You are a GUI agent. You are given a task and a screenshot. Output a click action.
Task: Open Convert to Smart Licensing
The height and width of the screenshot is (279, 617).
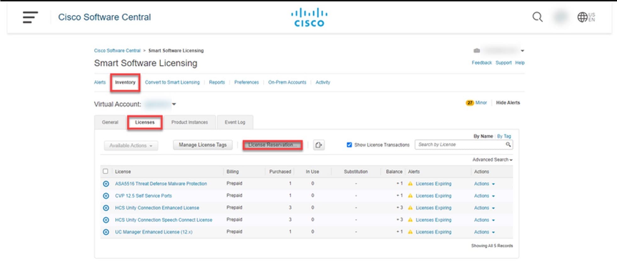tap(172, 82)
